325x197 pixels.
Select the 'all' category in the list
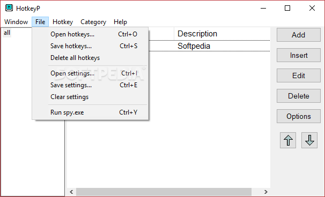pos(7,33)
